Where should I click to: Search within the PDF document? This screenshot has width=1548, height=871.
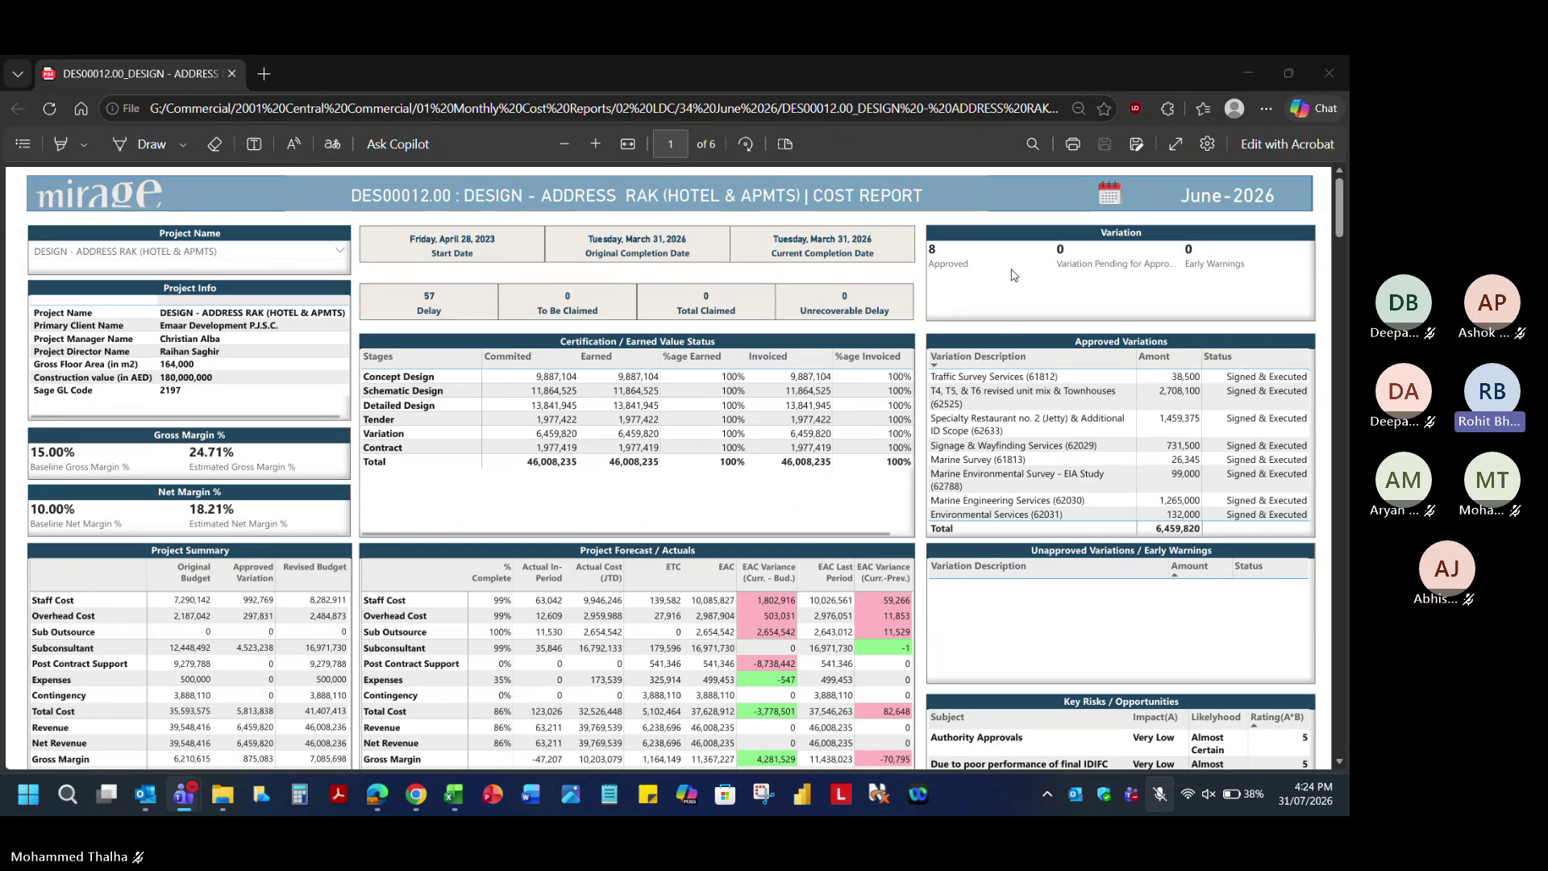click(x=1033, y=144)
